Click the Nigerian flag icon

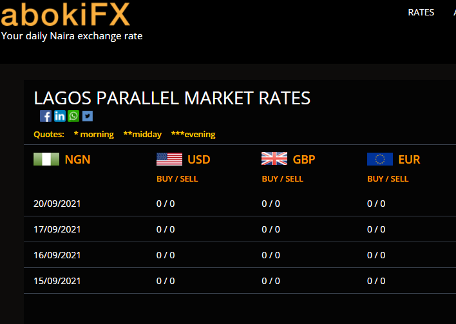click(46, 159)
